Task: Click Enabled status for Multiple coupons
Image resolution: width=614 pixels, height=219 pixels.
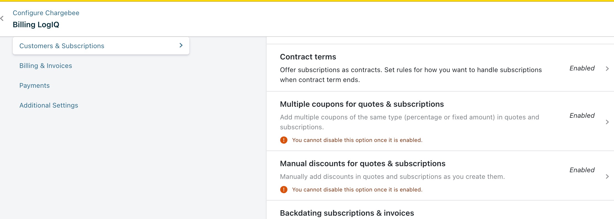Action: (x=582, y=116)
